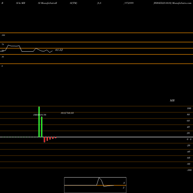Viewport: 193px width, 193px height.
Task: Click the longest red negative MR bar
Action: (x=44, y=140)
